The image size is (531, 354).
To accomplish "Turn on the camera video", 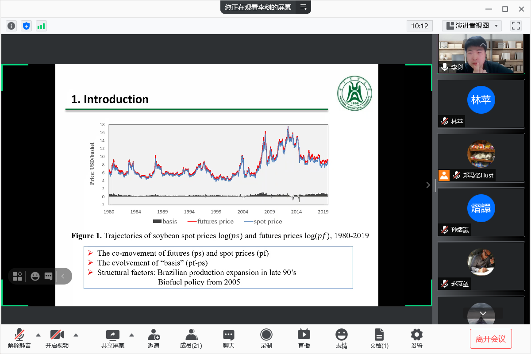I will point(57,339).
